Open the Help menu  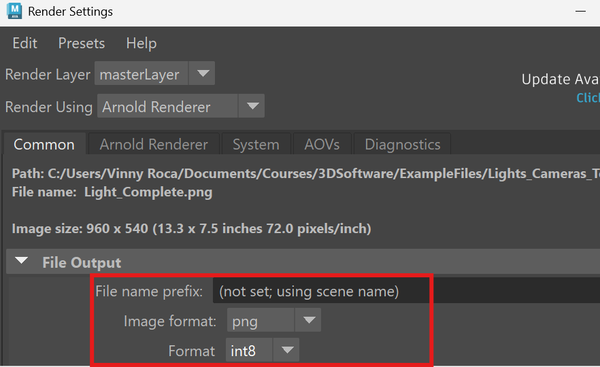click(141, 43)
